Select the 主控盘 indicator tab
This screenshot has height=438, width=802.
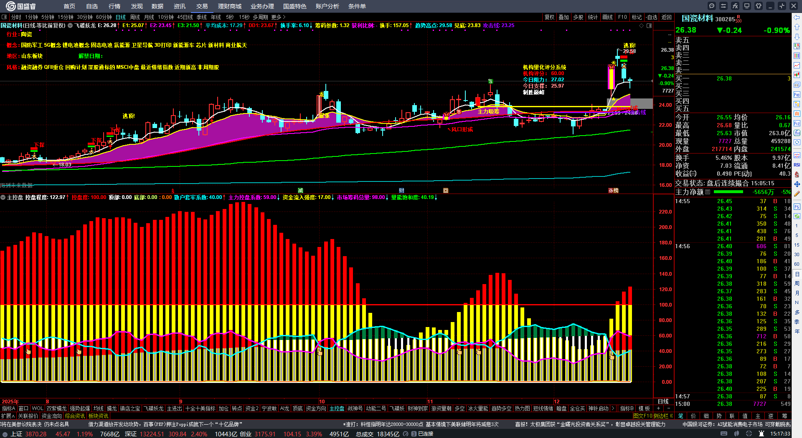pyautogui.click(x=337, y=409)
